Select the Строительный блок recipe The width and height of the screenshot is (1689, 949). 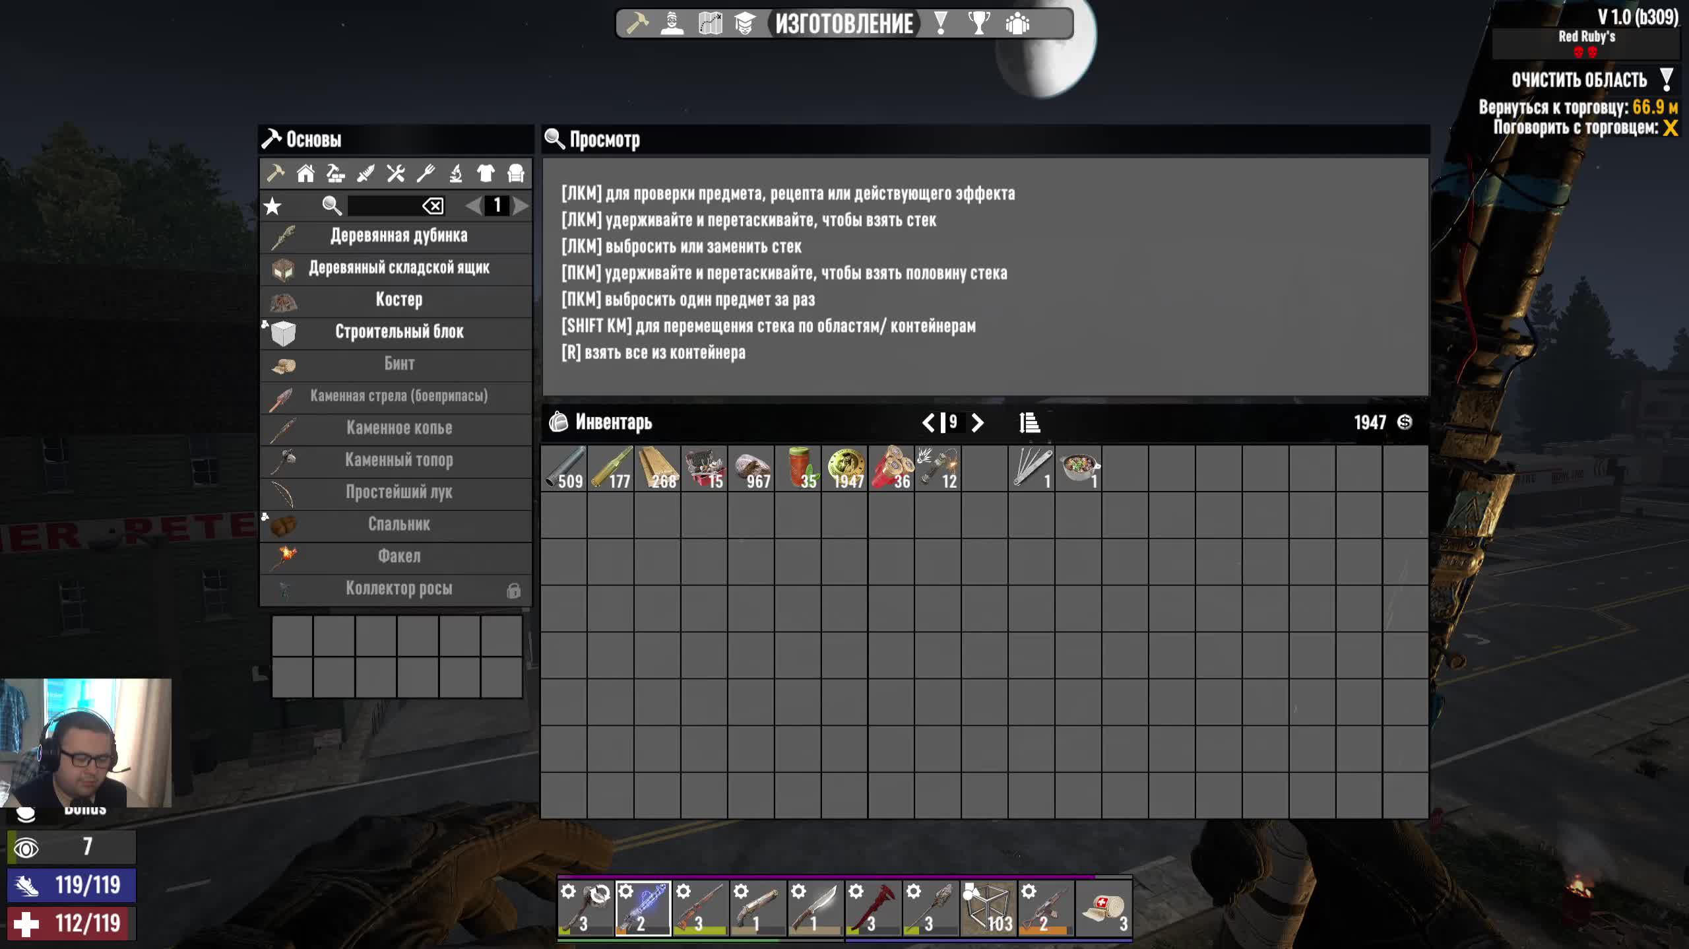[x=398, y=332]
